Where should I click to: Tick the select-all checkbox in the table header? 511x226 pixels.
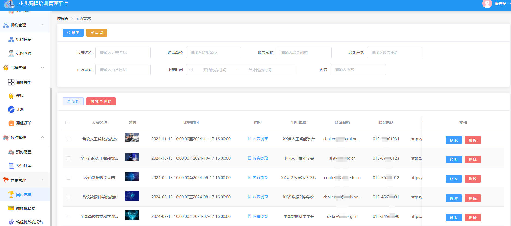[x=67, y=123]
